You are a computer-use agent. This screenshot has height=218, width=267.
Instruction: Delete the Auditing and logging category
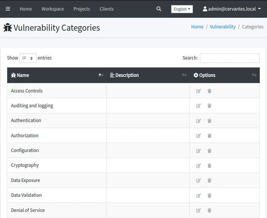click(209, 106)
